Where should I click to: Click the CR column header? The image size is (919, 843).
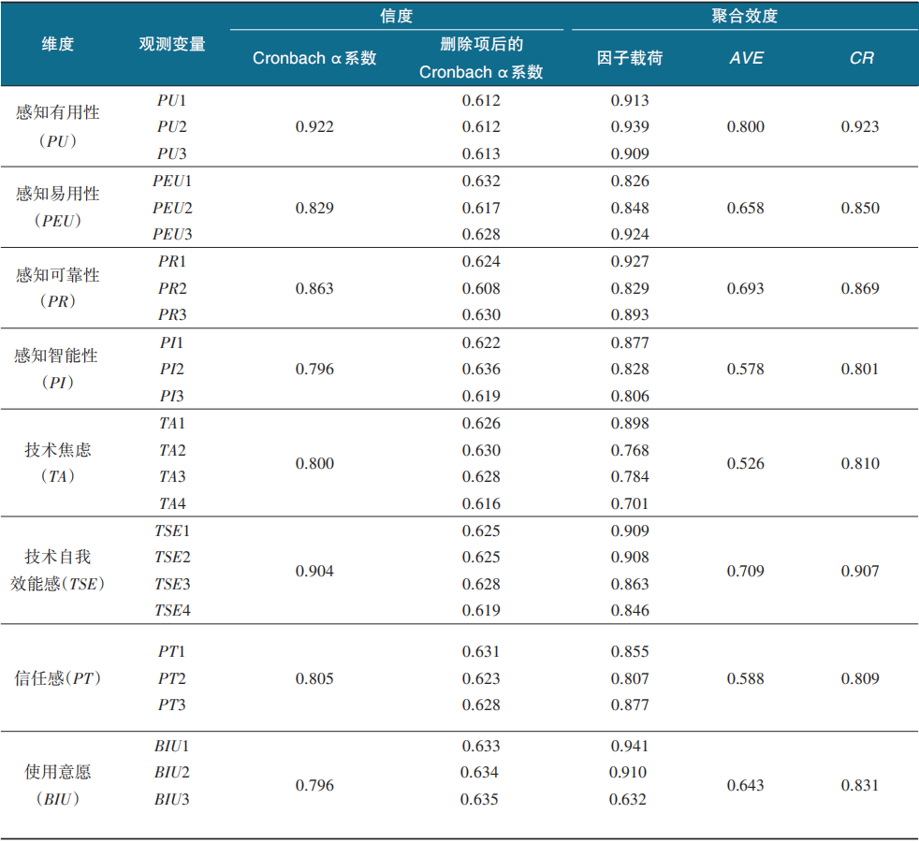(x=861, y=58)
